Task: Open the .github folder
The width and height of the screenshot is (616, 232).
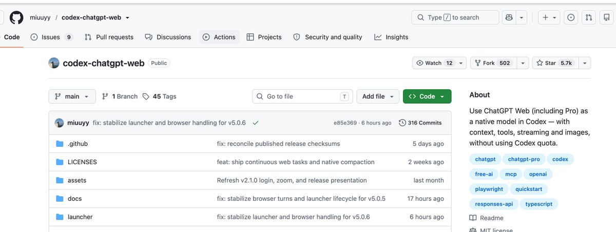Action: point(78,144)
